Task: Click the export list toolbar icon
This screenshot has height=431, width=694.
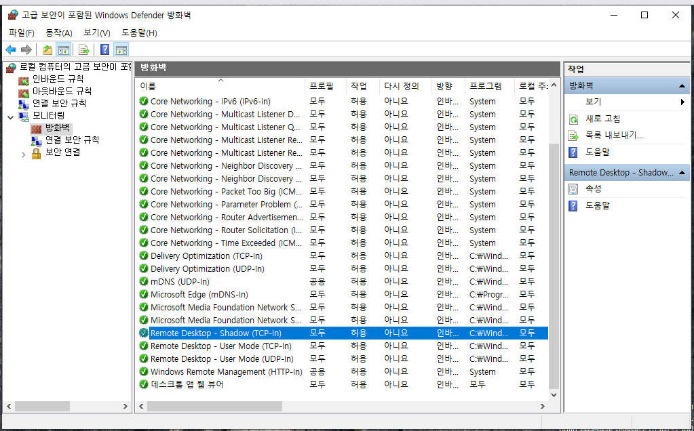Action: click(84, 50)
